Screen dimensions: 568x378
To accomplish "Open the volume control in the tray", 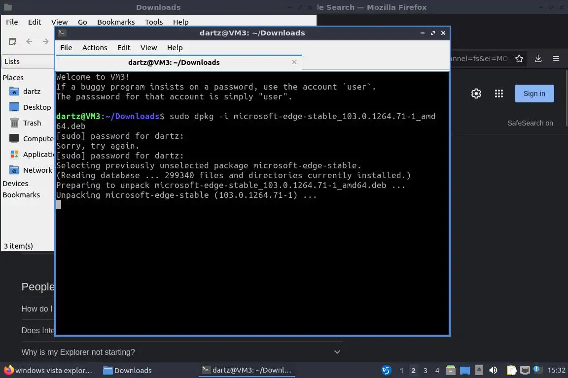I will pos(493,371).
